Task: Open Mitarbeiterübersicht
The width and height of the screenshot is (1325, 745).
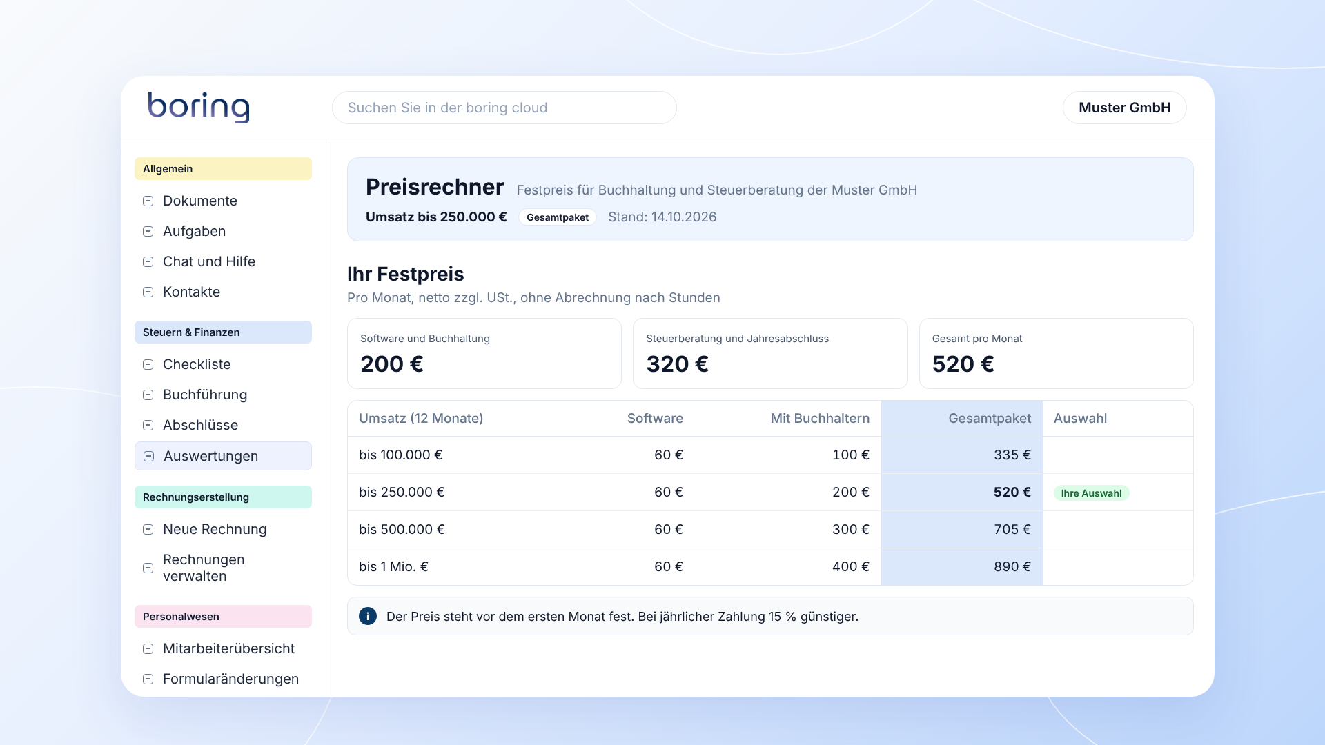Action: tap(223, 648)
